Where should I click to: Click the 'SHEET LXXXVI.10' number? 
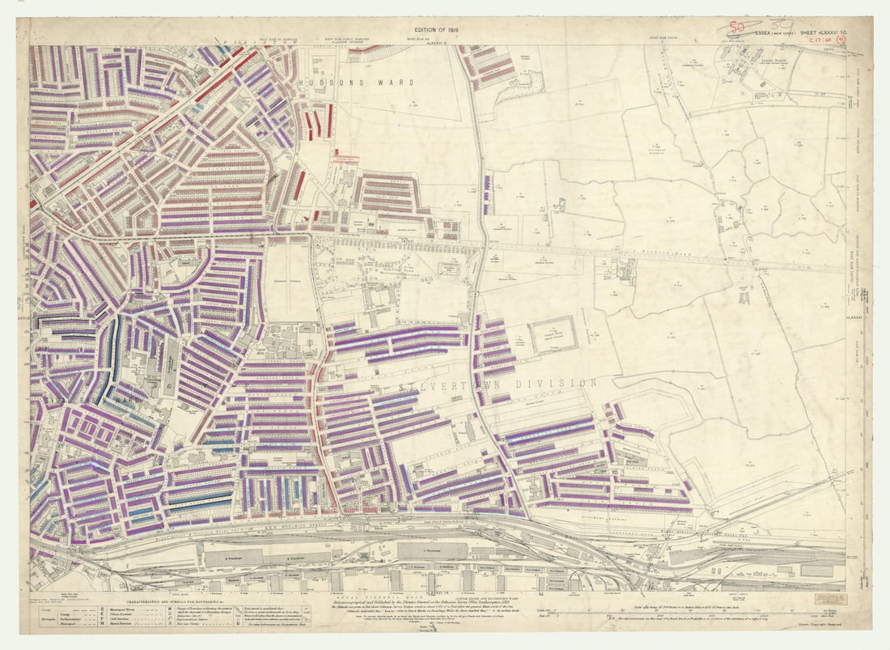[x=823, y=32]
